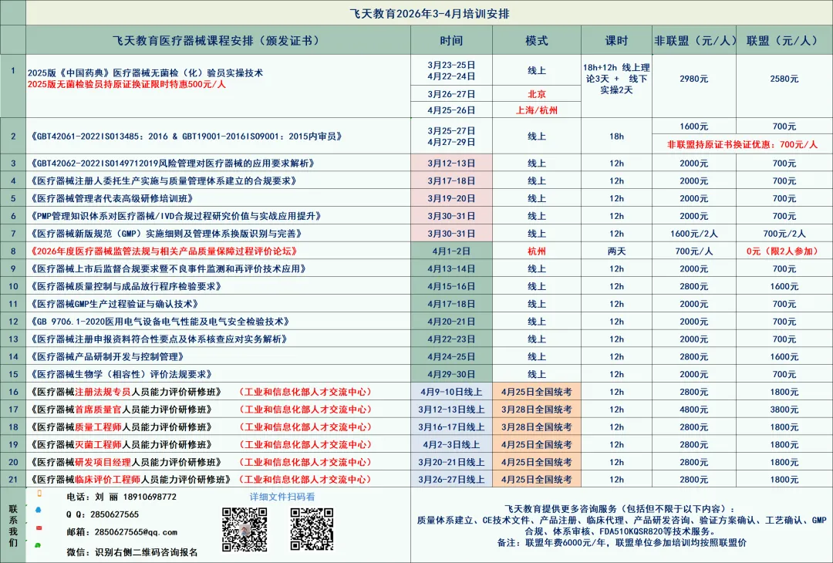Click the 3月26-27日线上 date cell
Image resolution: width=833 pixels, height=563 pixels.
tap(451, 479)
